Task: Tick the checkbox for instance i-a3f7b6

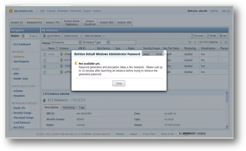Action: pos(45,72)
